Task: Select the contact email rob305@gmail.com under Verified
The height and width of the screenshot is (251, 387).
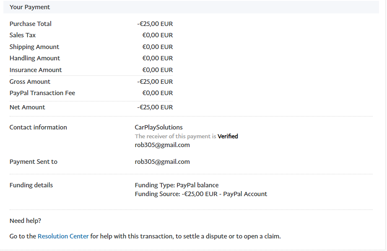Action: tap(162, 145)
